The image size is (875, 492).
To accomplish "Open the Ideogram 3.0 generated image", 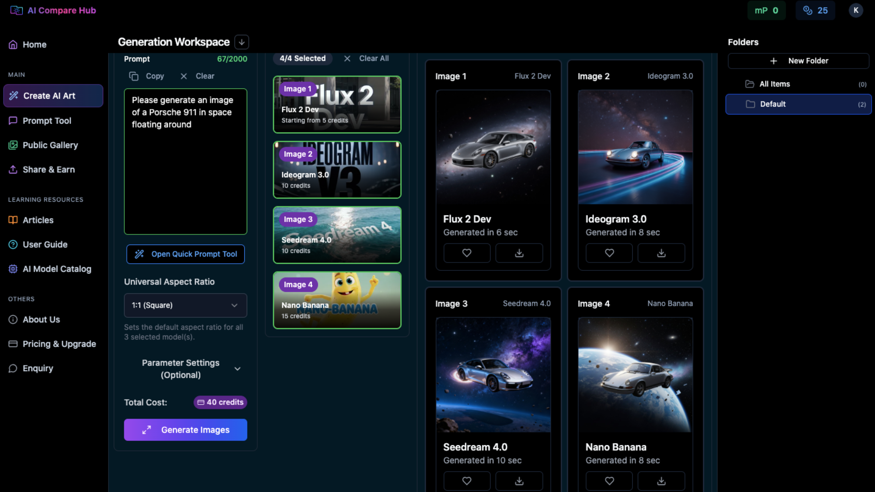I will pyautogui.click(x=635, y=147).
